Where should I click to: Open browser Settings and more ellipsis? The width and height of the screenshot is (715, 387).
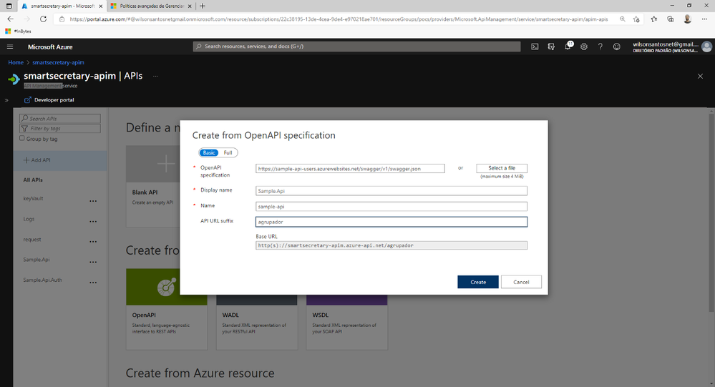(704, 19)
